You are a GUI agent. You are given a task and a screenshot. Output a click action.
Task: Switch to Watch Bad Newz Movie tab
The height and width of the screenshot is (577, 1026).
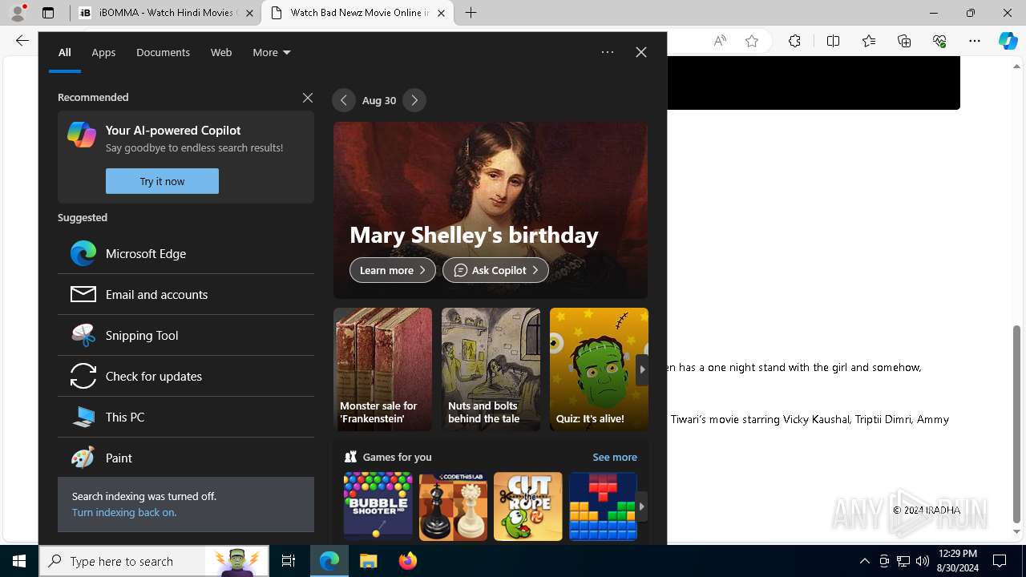click(358, 13)
